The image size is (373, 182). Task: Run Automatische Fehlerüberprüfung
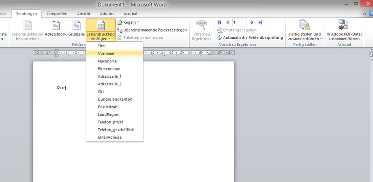(x=250, y=37)
